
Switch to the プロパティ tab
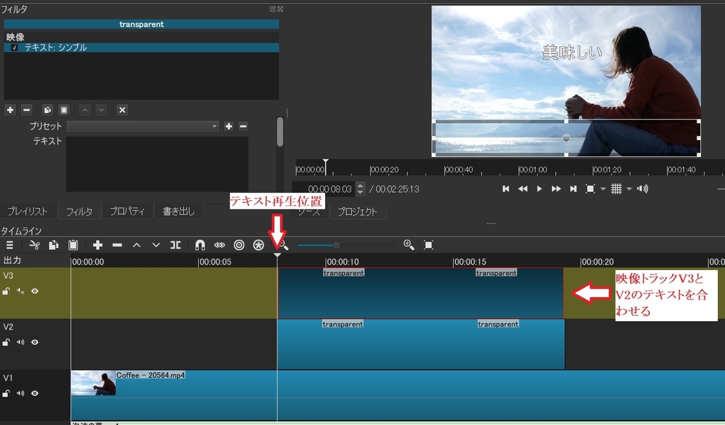pyautogui.click(x=127, y=211)
